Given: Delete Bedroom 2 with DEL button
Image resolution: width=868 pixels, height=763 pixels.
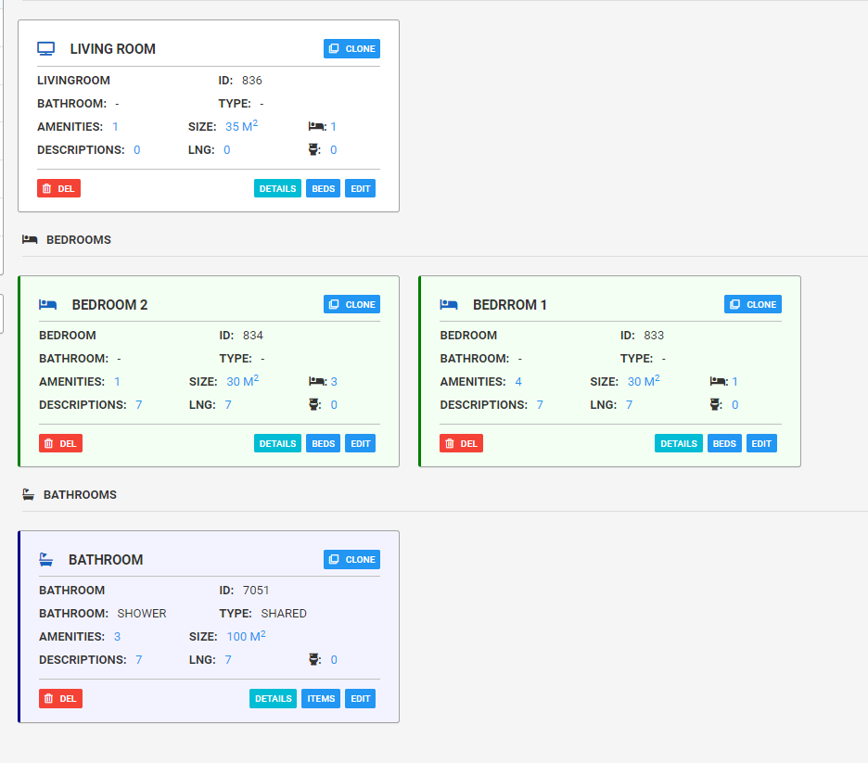Looking at the screenshot, I should click(60, 443).
